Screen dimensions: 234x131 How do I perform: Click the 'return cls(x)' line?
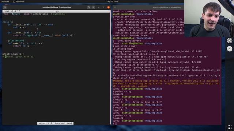[22, 46]
